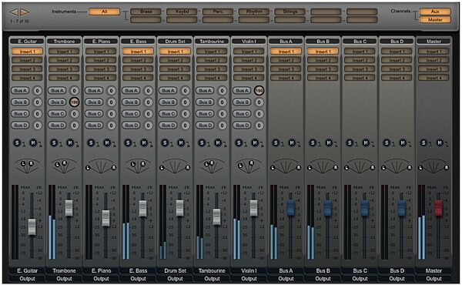The width and height of the screenshot is (462, 285).
Task: Click the E. Bass pan control
Action: pyautogui.click(x=138, y=166)
